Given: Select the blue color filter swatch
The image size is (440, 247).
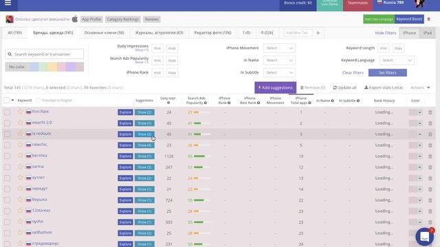Looking at the screenshot, I should (34, 67).
